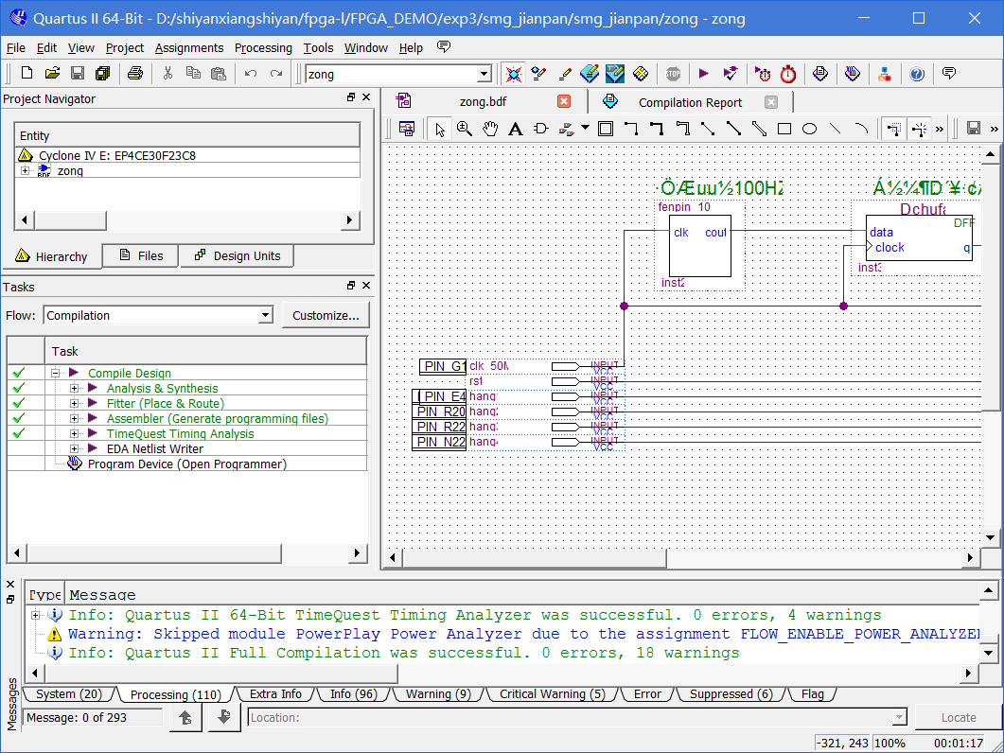Open Help with the question mark icon
Screen dimensions: 1004x753
pos(916,75)
